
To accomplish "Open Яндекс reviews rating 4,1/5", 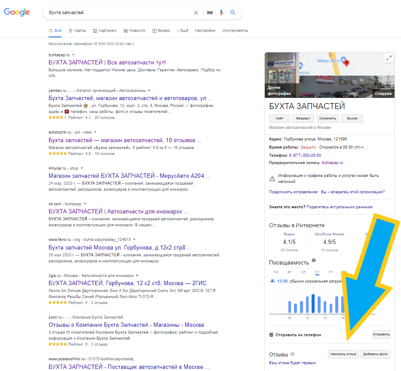I will (x=289, y=242).
